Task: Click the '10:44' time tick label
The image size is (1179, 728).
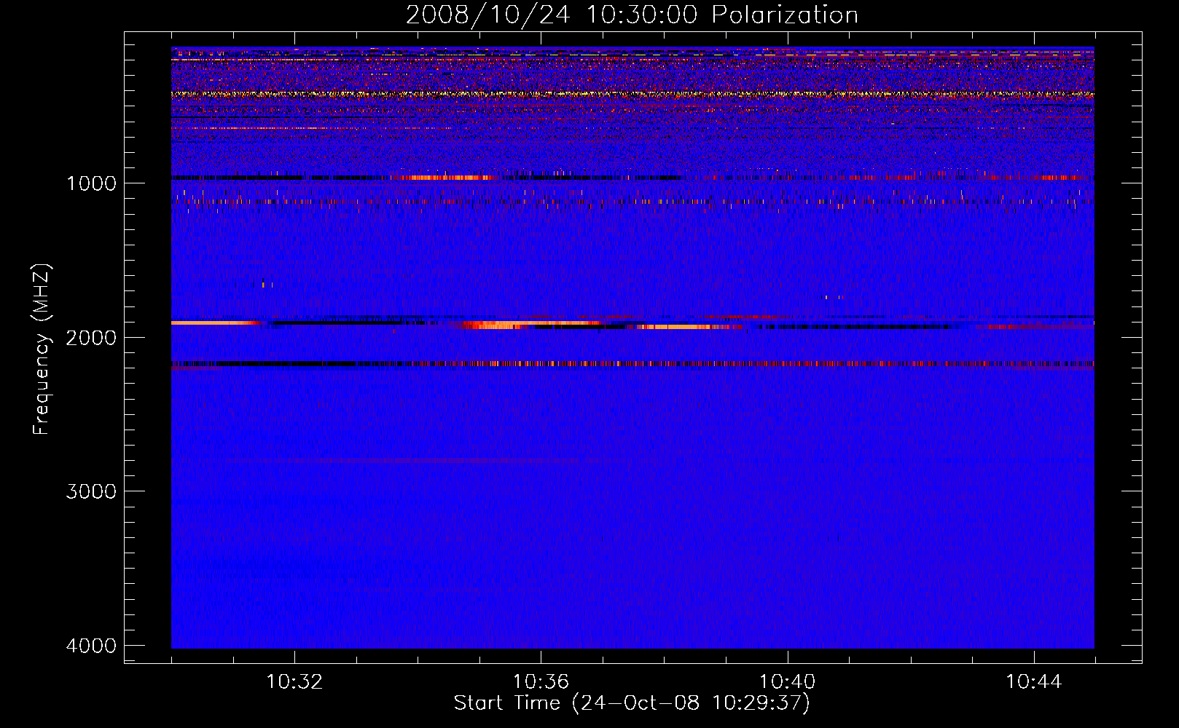Action: pyautogui.click(x=1034, y=682)
